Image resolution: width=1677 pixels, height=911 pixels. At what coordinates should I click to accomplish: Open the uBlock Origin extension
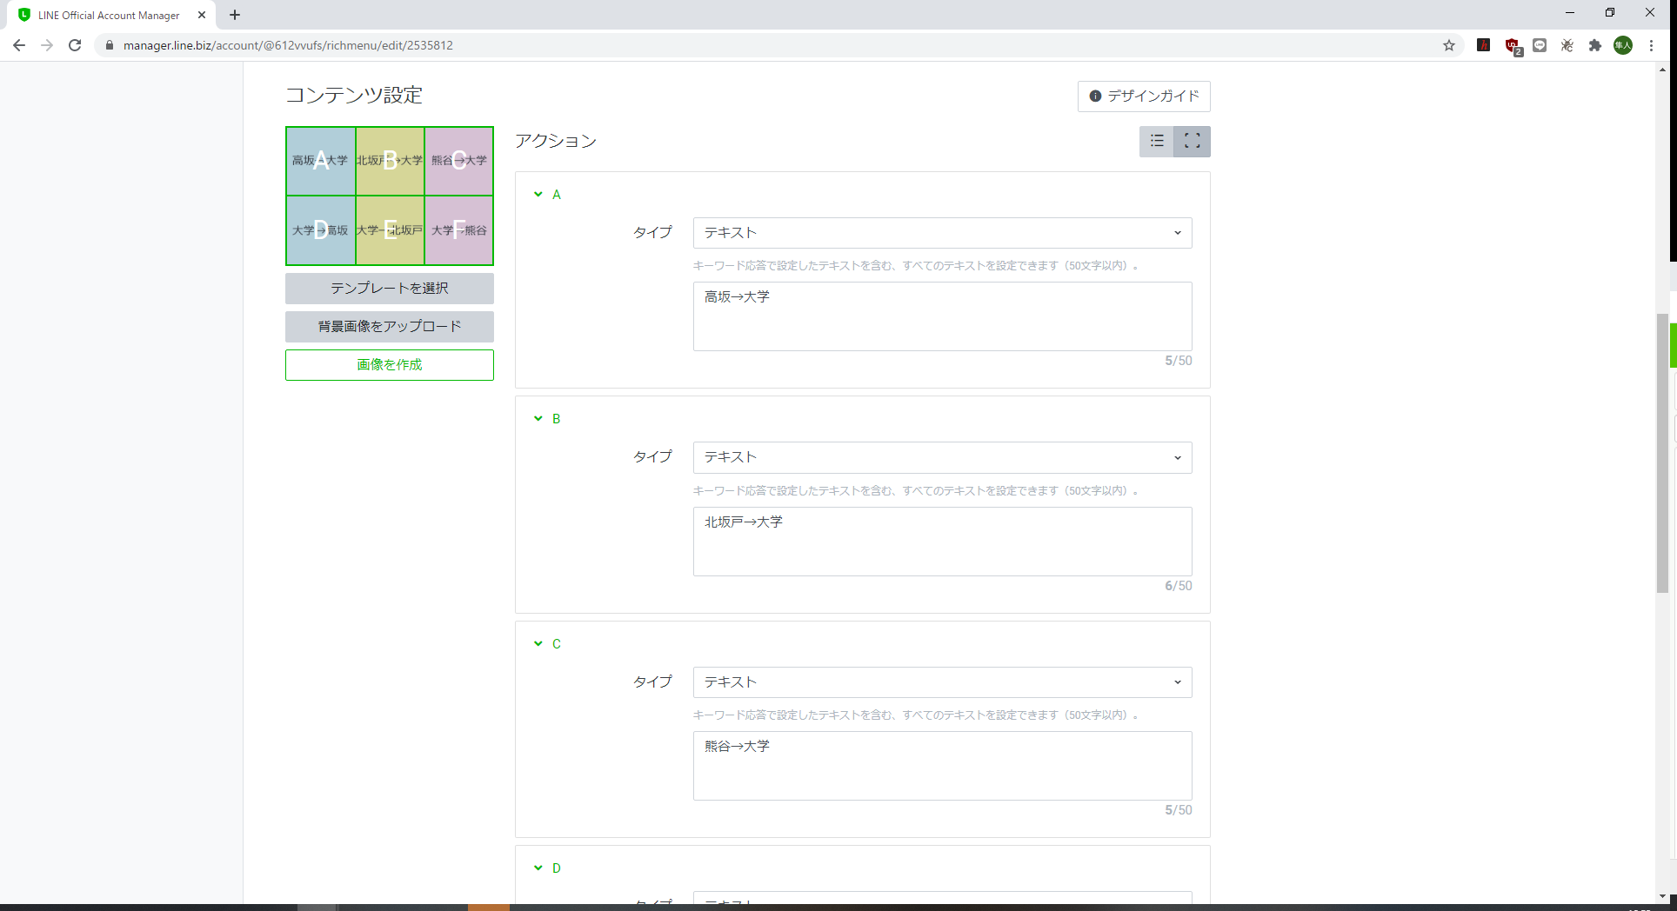(x=1512, y=45)
